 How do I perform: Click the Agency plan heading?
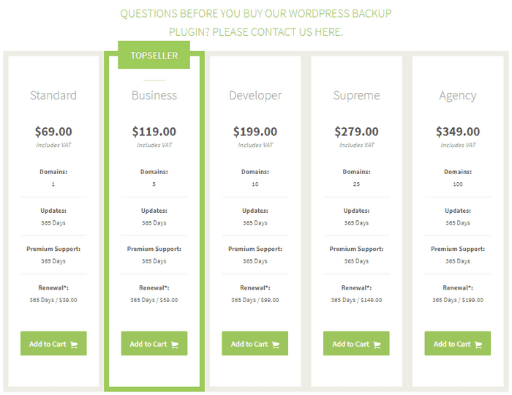coord(457,96)
